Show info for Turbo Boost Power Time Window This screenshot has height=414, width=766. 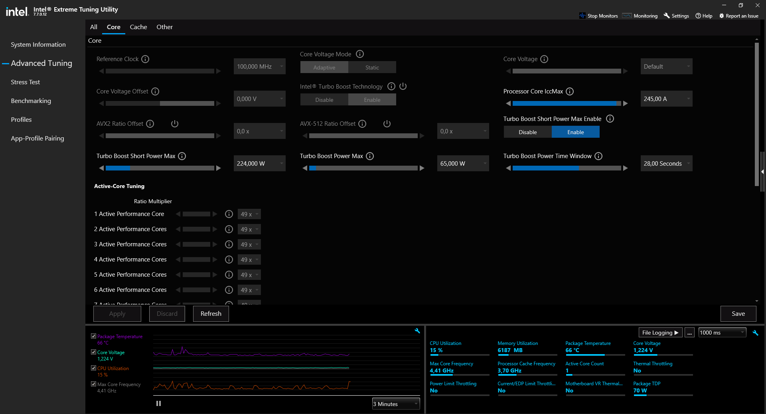(x=598, y=156)
